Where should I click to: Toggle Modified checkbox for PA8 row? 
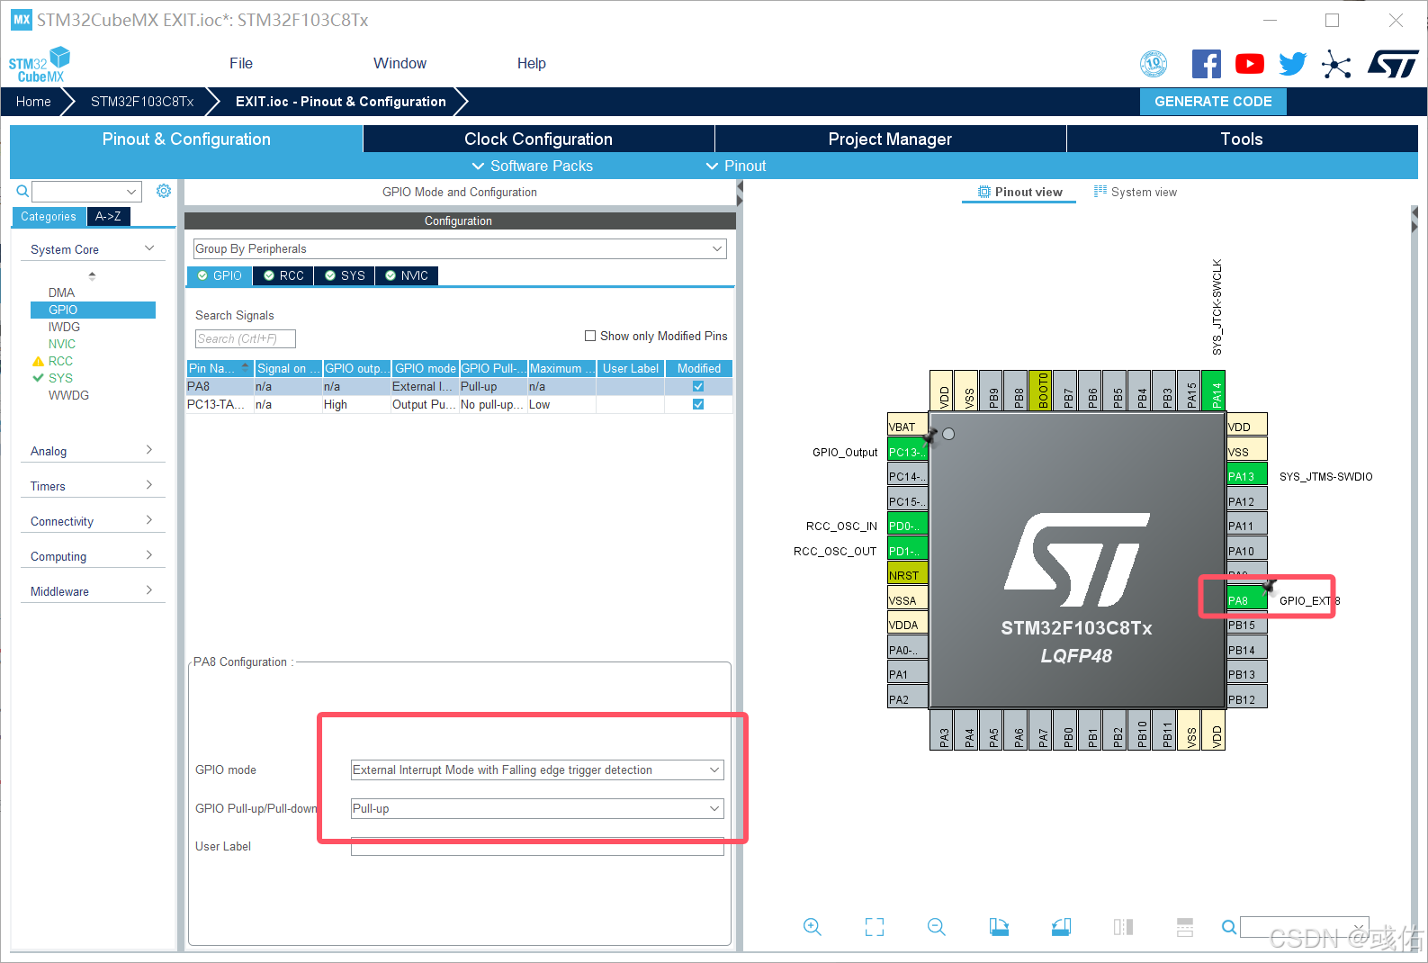click(698, 386)
